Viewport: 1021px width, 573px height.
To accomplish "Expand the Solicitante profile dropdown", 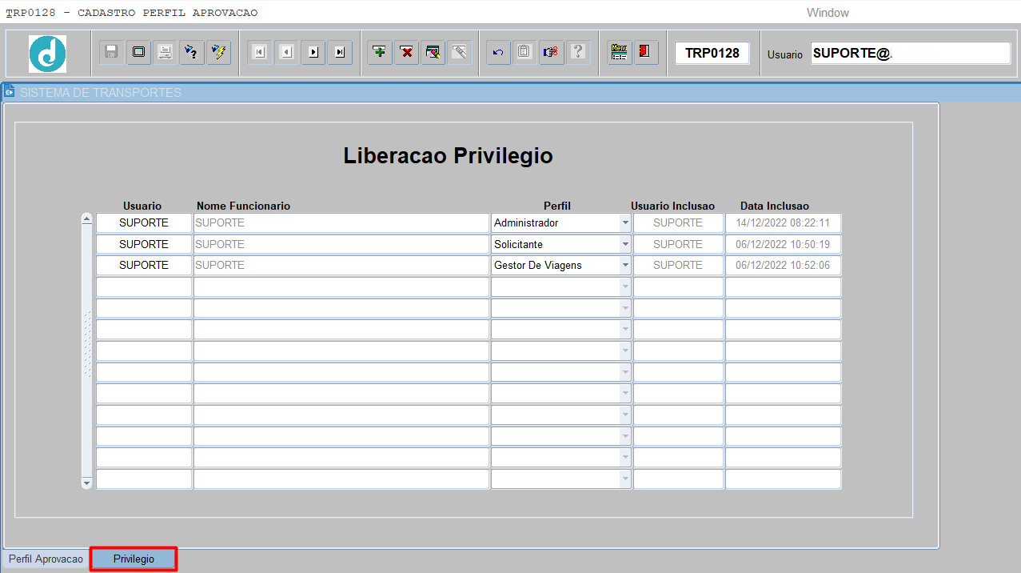I will [x=625, y=244].
